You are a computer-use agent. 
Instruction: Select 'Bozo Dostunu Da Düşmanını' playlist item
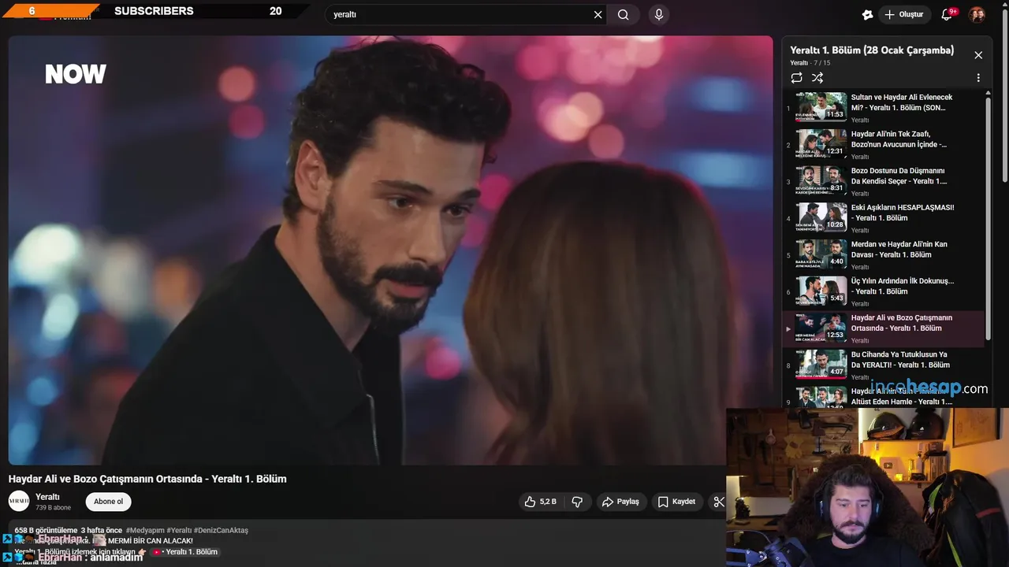(884, 180)
